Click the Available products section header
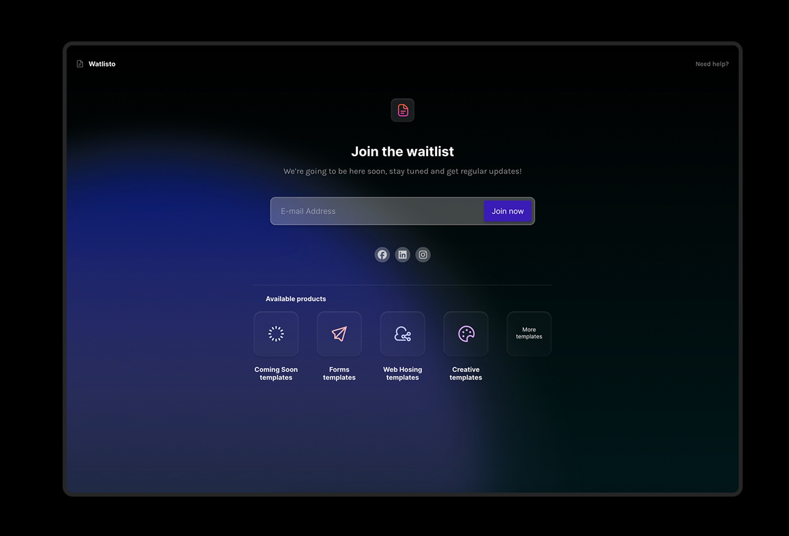 click(296, 298)
